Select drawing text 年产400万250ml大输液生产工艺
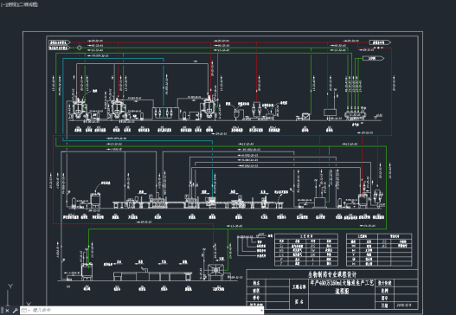 pos(342,283)
